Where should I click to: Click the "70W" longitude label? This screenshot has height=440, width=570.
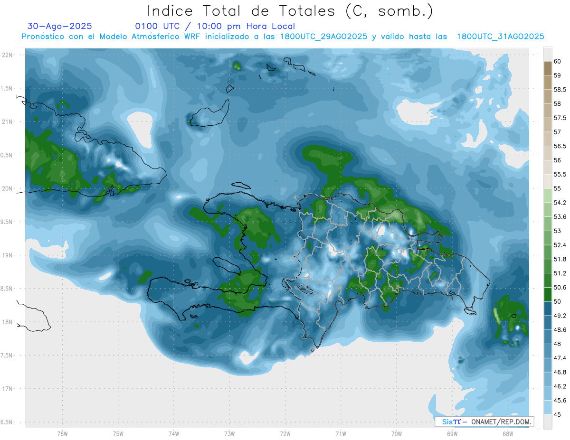point(397,433)
